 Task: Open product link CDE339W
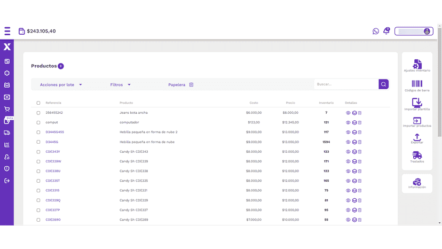pos(53,161)
